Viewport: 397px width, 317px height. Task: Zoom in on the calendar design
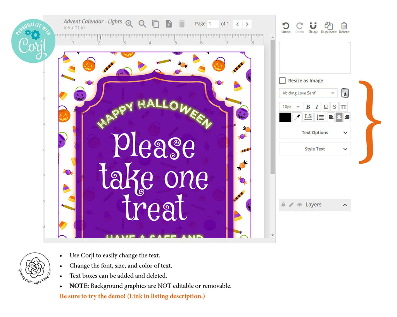[x=129, y=24]
